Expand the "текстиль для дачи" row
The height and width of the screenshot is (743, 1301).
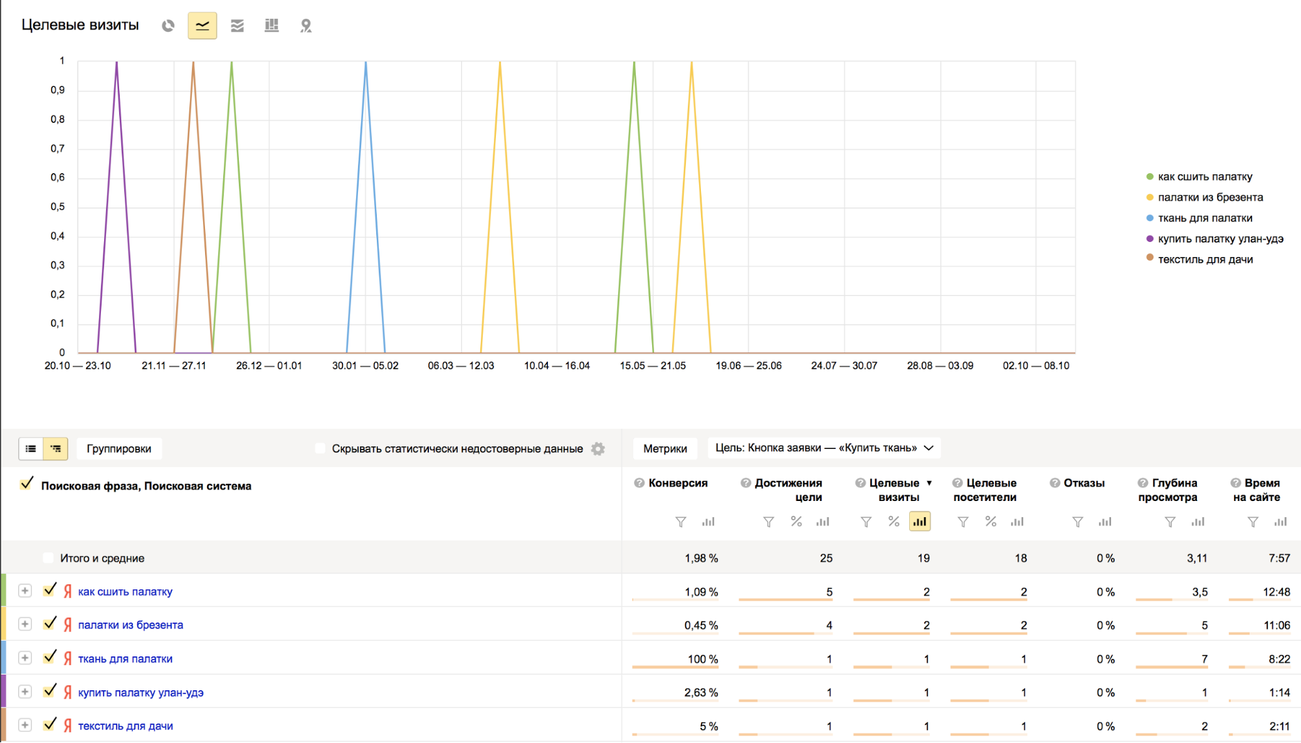25,725
